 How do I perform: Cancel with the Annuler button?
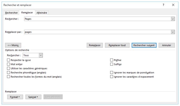coord(167,45)
